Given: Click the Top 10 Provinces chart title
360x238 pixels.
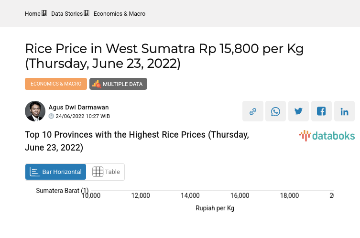Looking at the screenshot, I should tap(137, 141).
